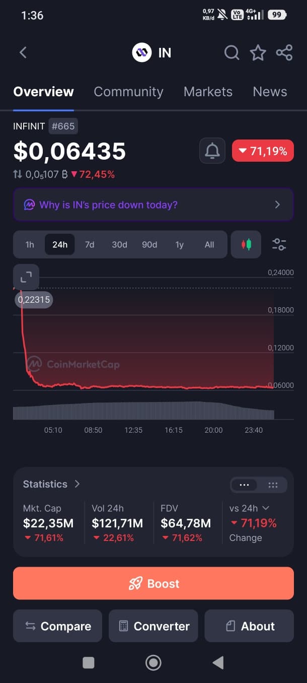Viewport: 307px width, 683px height.
Task: Expand chart to fullscreen icon
Action: coord(26,277)
